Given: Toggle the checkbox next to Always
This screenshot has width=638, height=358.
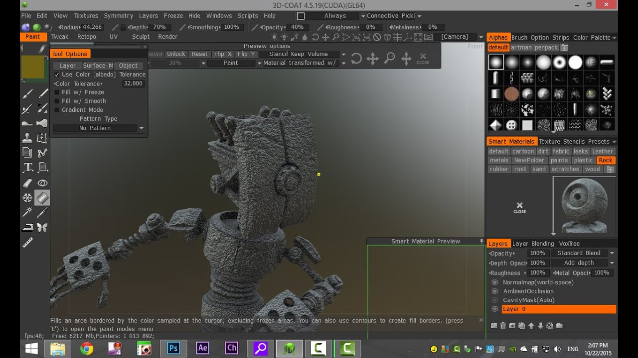Looking at the screenshot, I should [x=301, y=16].
